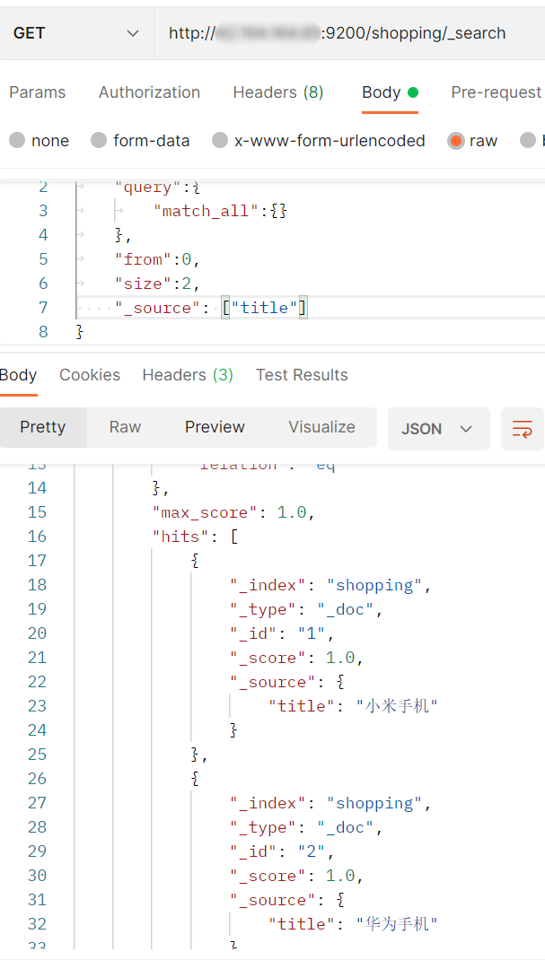Open the Visualize response view
Image resolution: width=545 pixels, height=969 pixels.
coord(321,427)
